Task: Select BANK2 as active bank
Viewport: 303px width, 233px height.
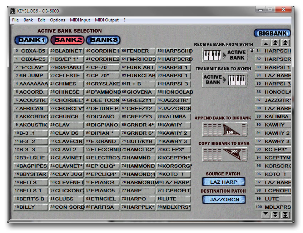Action: click(68, 40)
